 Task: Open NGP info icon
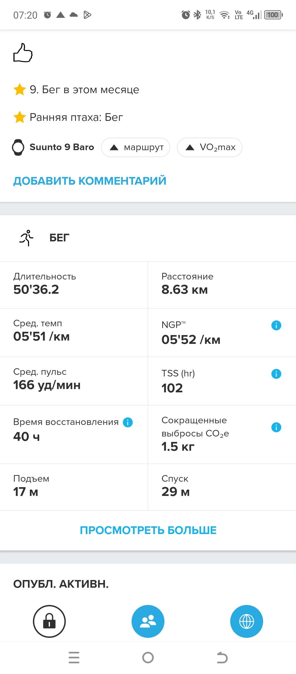coord(276,325)
